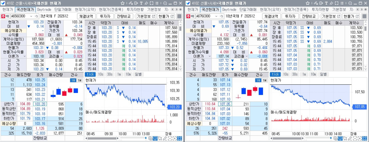Click the zoom-out magnifier in left window title bar
This screenshot has width=369, height=142.
click(x=165, y=3)
